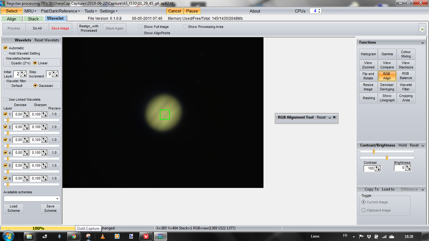Adjust the Step Increment stepper
Image resolution: width=429 pixels, height=241 pixels.
[x=55, y=74]
